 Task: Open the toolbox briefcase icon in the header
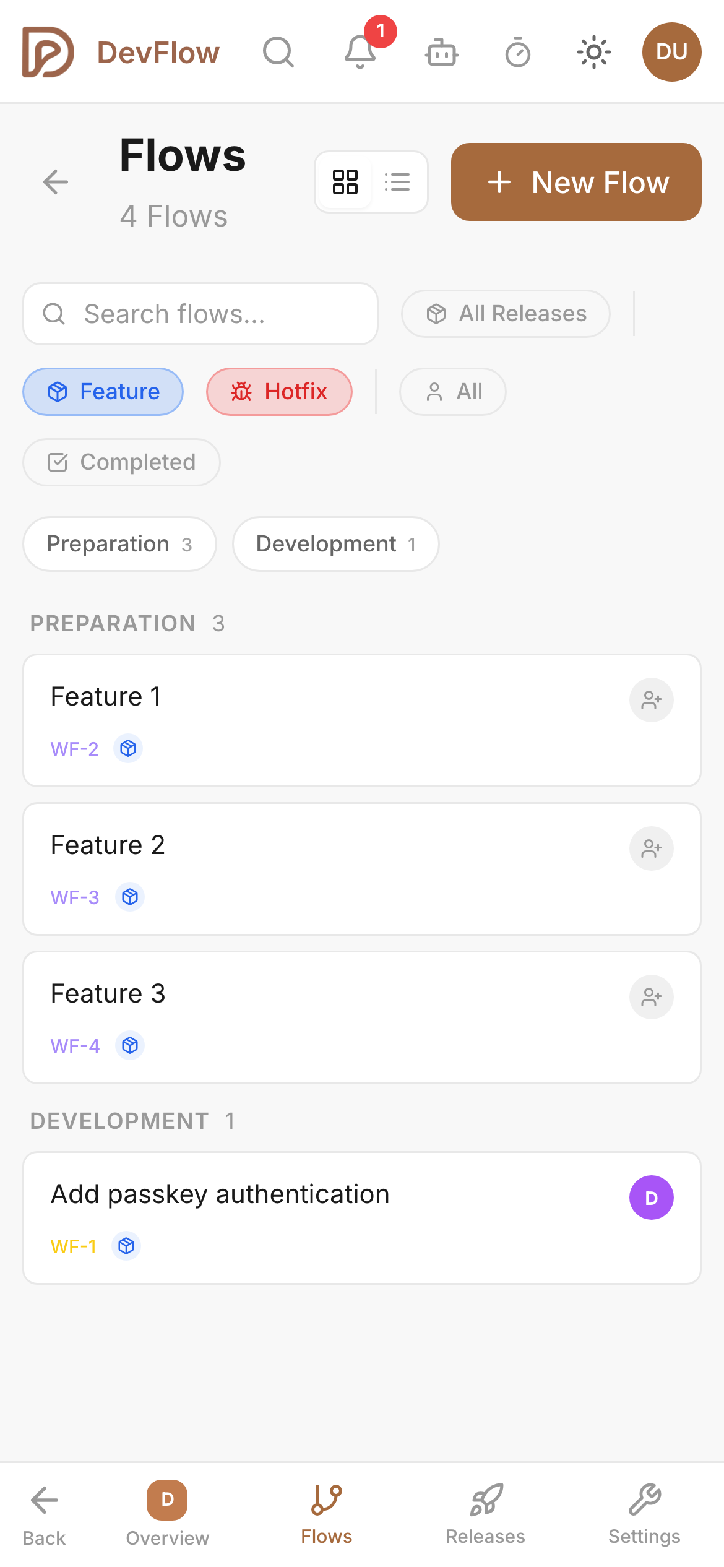(x=441, y=53)
